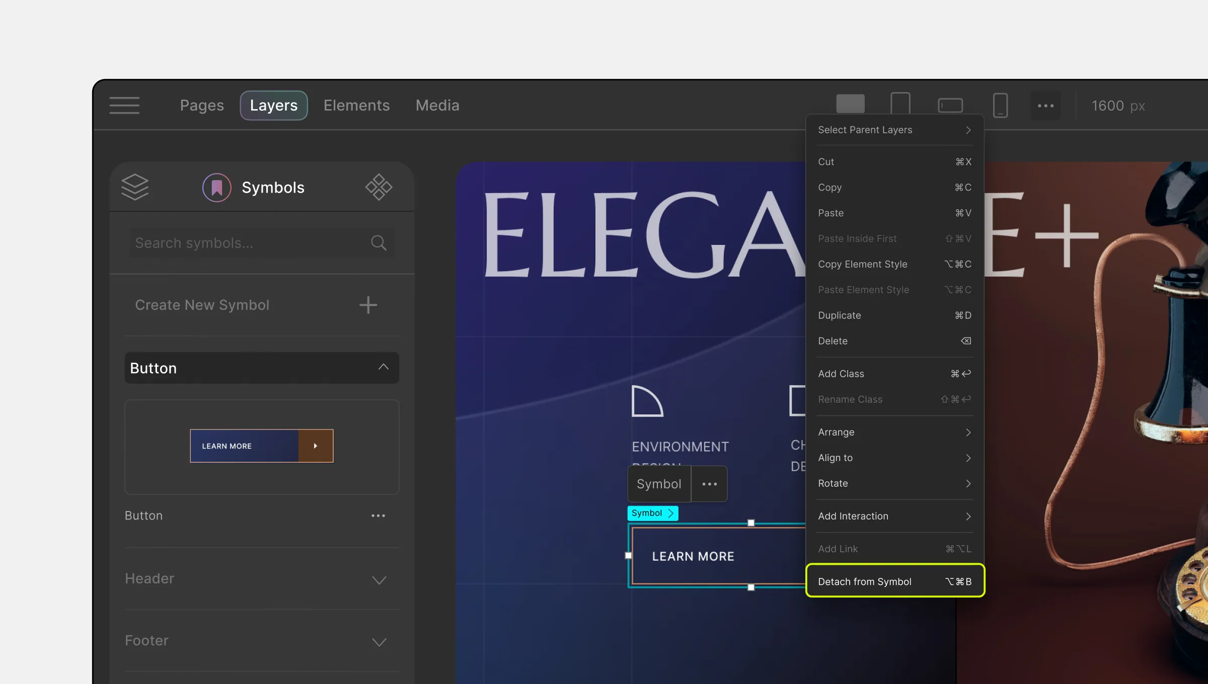Click the Paste Inside First item
This screenshot has height=684, width=1208.
click(x=894, y=238)
